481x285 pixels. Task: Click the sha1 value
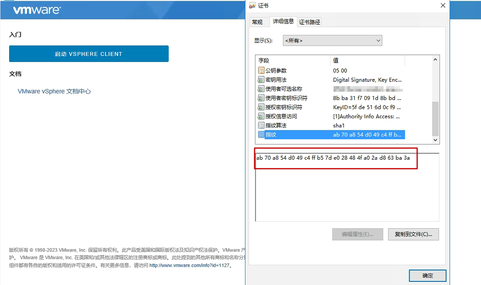coord(339,125)
